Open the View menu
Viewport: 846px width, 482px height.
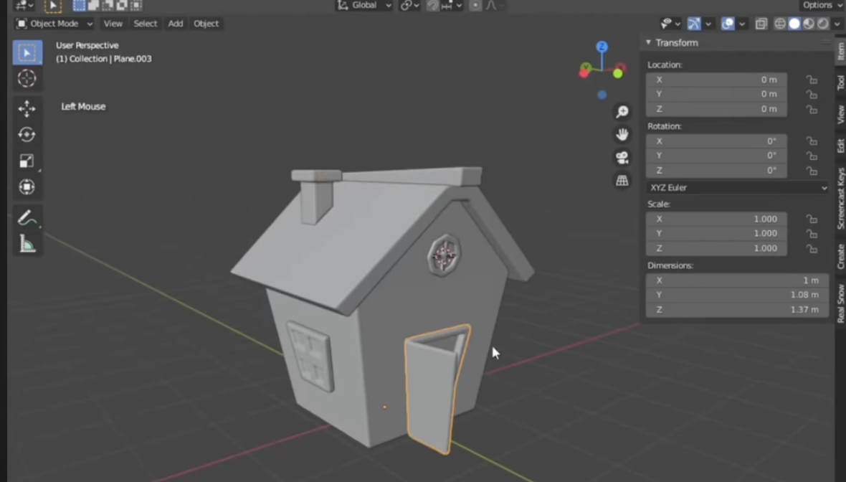[x=113, y=24]
